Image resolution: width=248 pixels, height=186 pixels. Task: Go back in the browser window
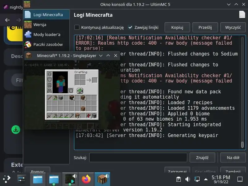(x=7, y=20)
